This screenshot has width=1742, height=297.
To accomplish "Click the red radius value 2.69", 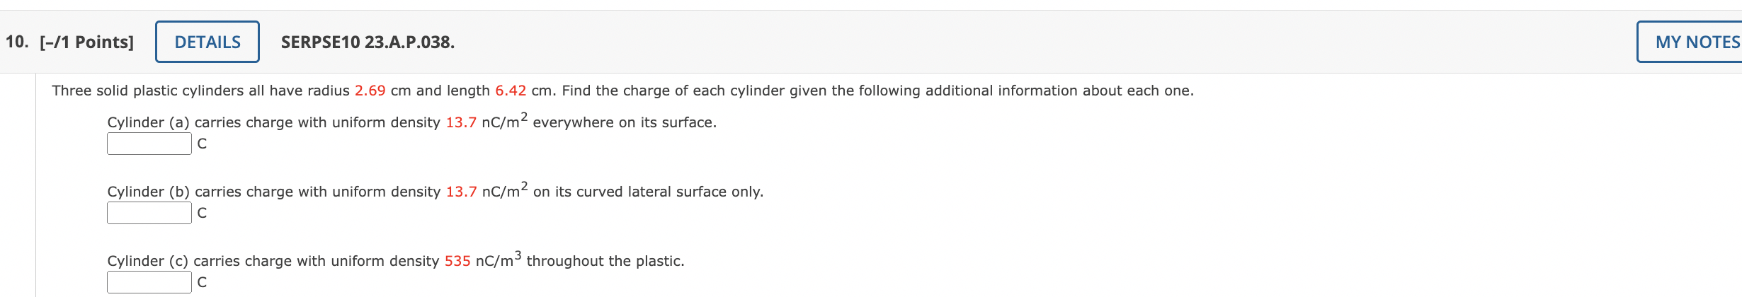I will (370, 91).
